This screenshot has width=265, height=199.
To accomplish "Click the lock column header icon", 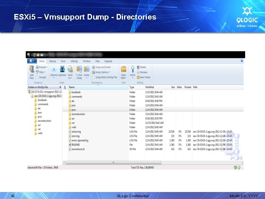I will pyautogui.click(x=65, y=87).
